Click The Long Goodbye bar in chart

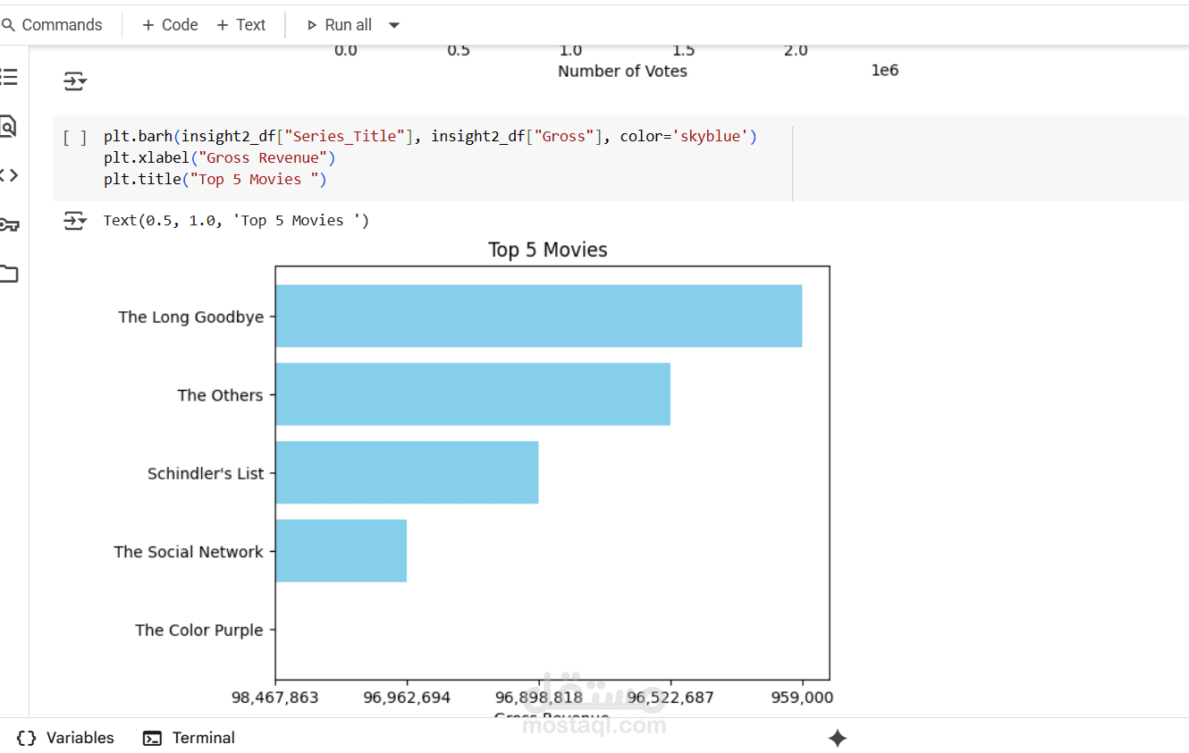[x=538, y=316]
